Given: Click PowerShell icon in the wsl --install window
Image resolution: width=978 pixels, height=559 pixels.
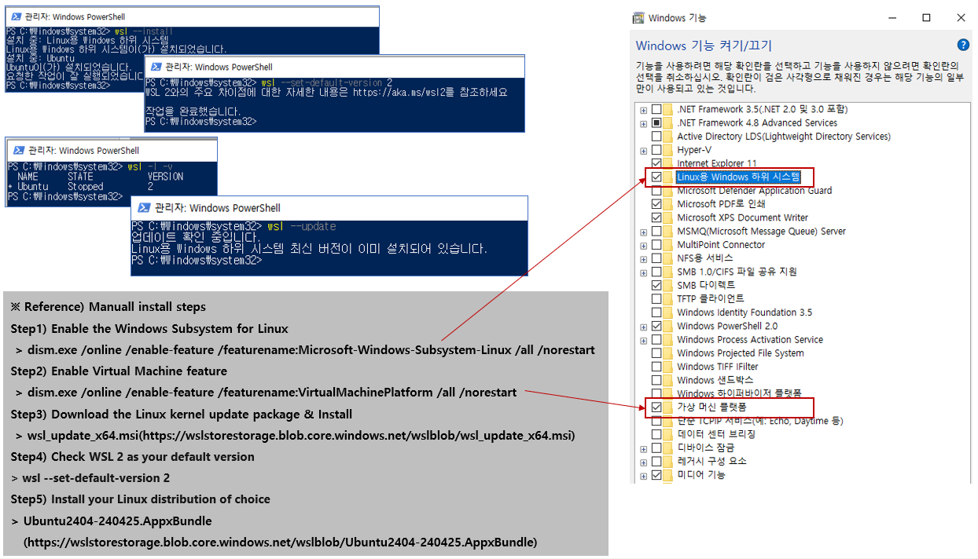Looking at the screenshot, I should tap(17, 16).
